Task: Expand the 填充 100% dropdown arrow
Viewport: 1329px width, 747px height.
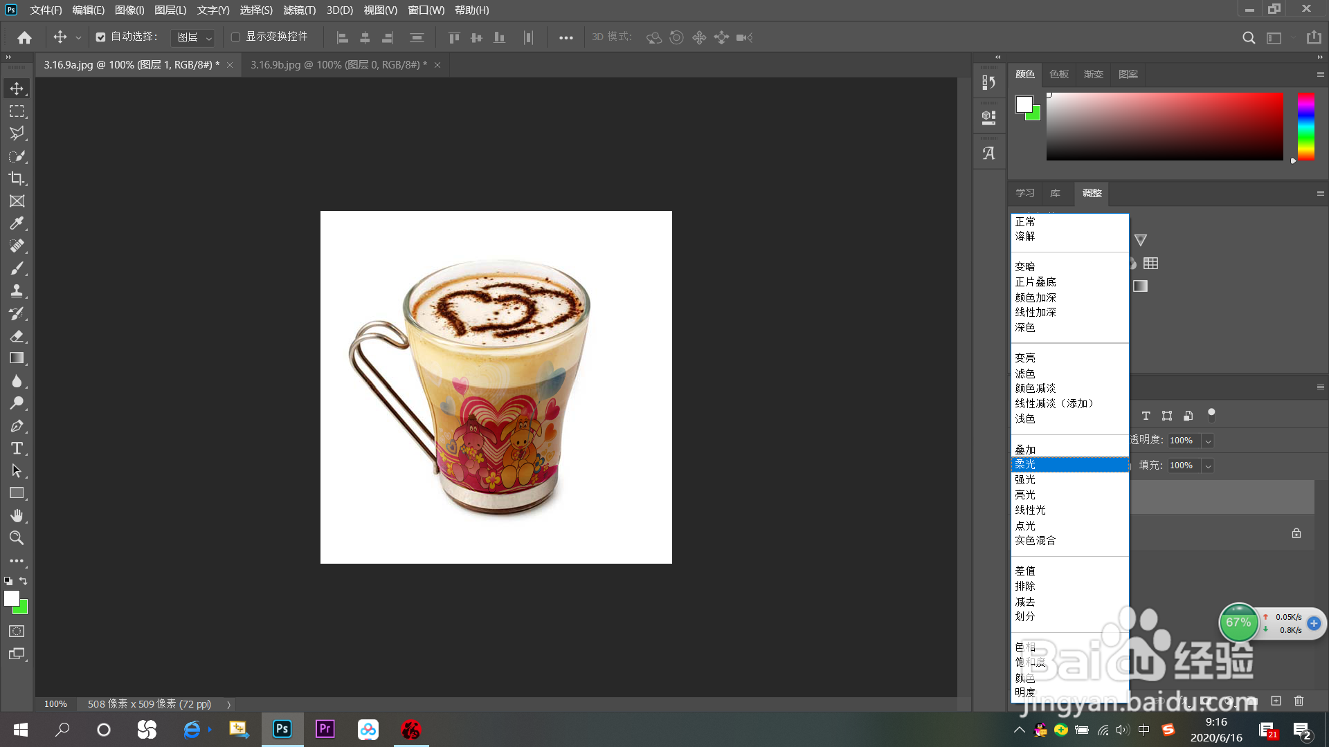Action: [1208, 465]
